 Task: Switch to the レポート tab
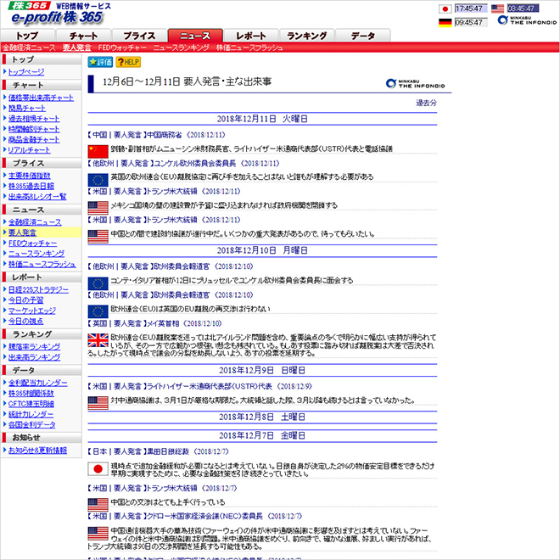[x=251, y=36]
